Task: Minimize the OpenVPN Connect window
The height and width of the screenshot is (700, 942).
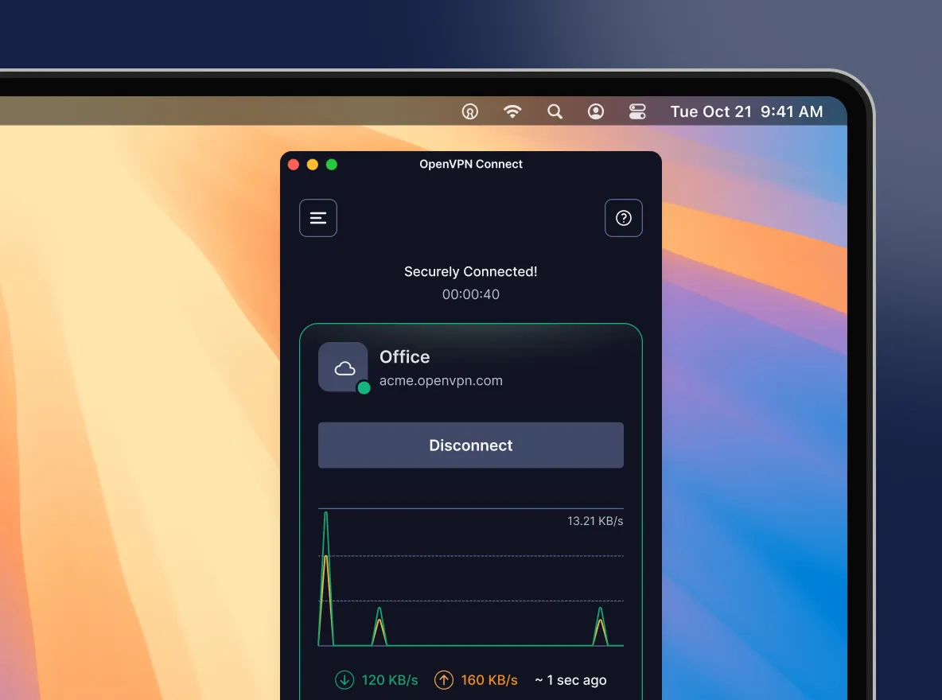Action: coord(313,165)
